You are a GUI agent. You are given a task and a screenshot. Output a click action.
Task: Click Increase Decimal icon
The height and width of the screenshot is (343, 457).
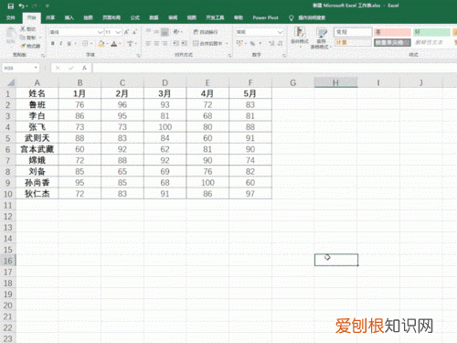(271, 44)
